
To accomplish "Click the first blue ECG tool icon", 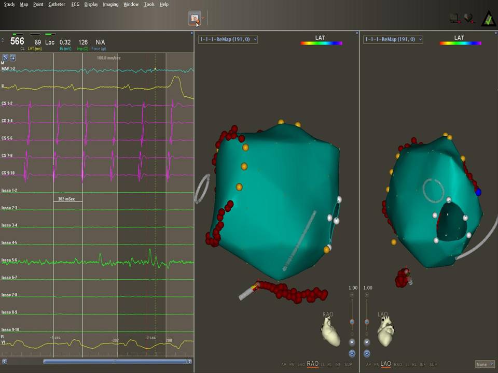I will pos(5,58).
